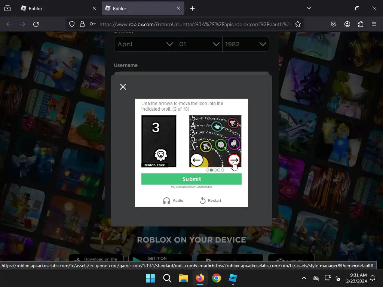Open clock showing 9:31 AM
Screen dimensions: 383x287
(356, 278)
